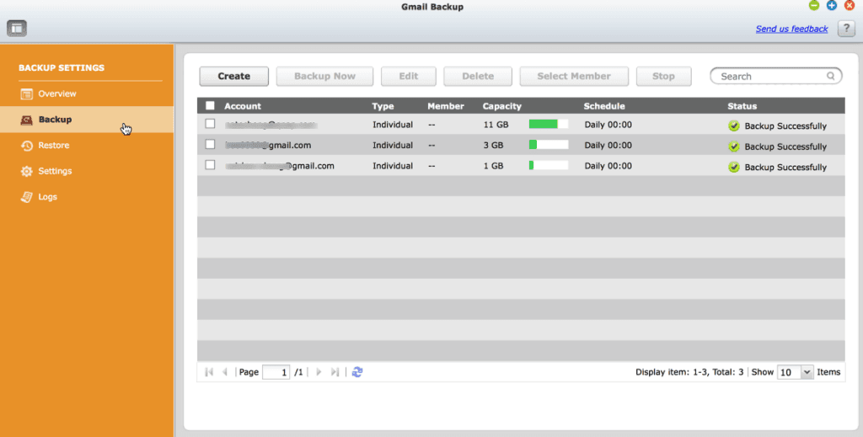Tick the checkbox for the 11 GB account
This screenshot has height=437, width=863.
(x=210, y=124)
